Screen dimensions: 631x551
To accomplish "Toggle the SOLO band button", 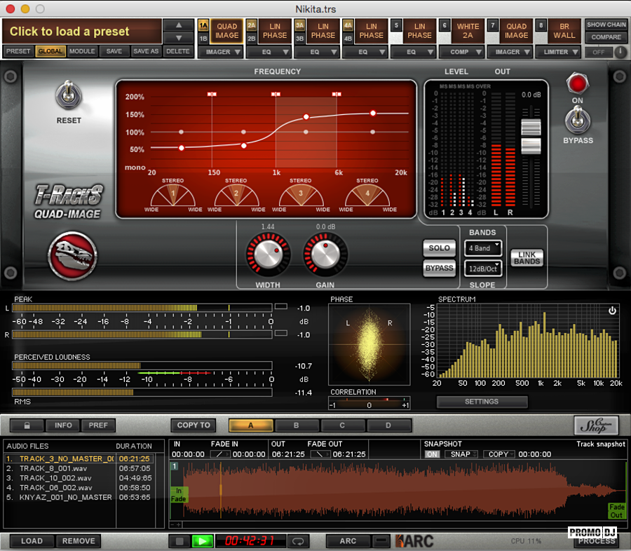I will tap(439, 248).
